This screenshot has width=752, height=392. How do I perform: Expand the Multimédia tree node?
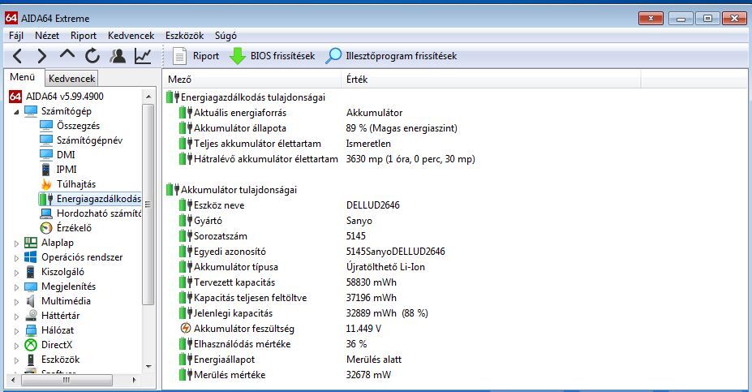pyautogui.click(x=16, y=302)
